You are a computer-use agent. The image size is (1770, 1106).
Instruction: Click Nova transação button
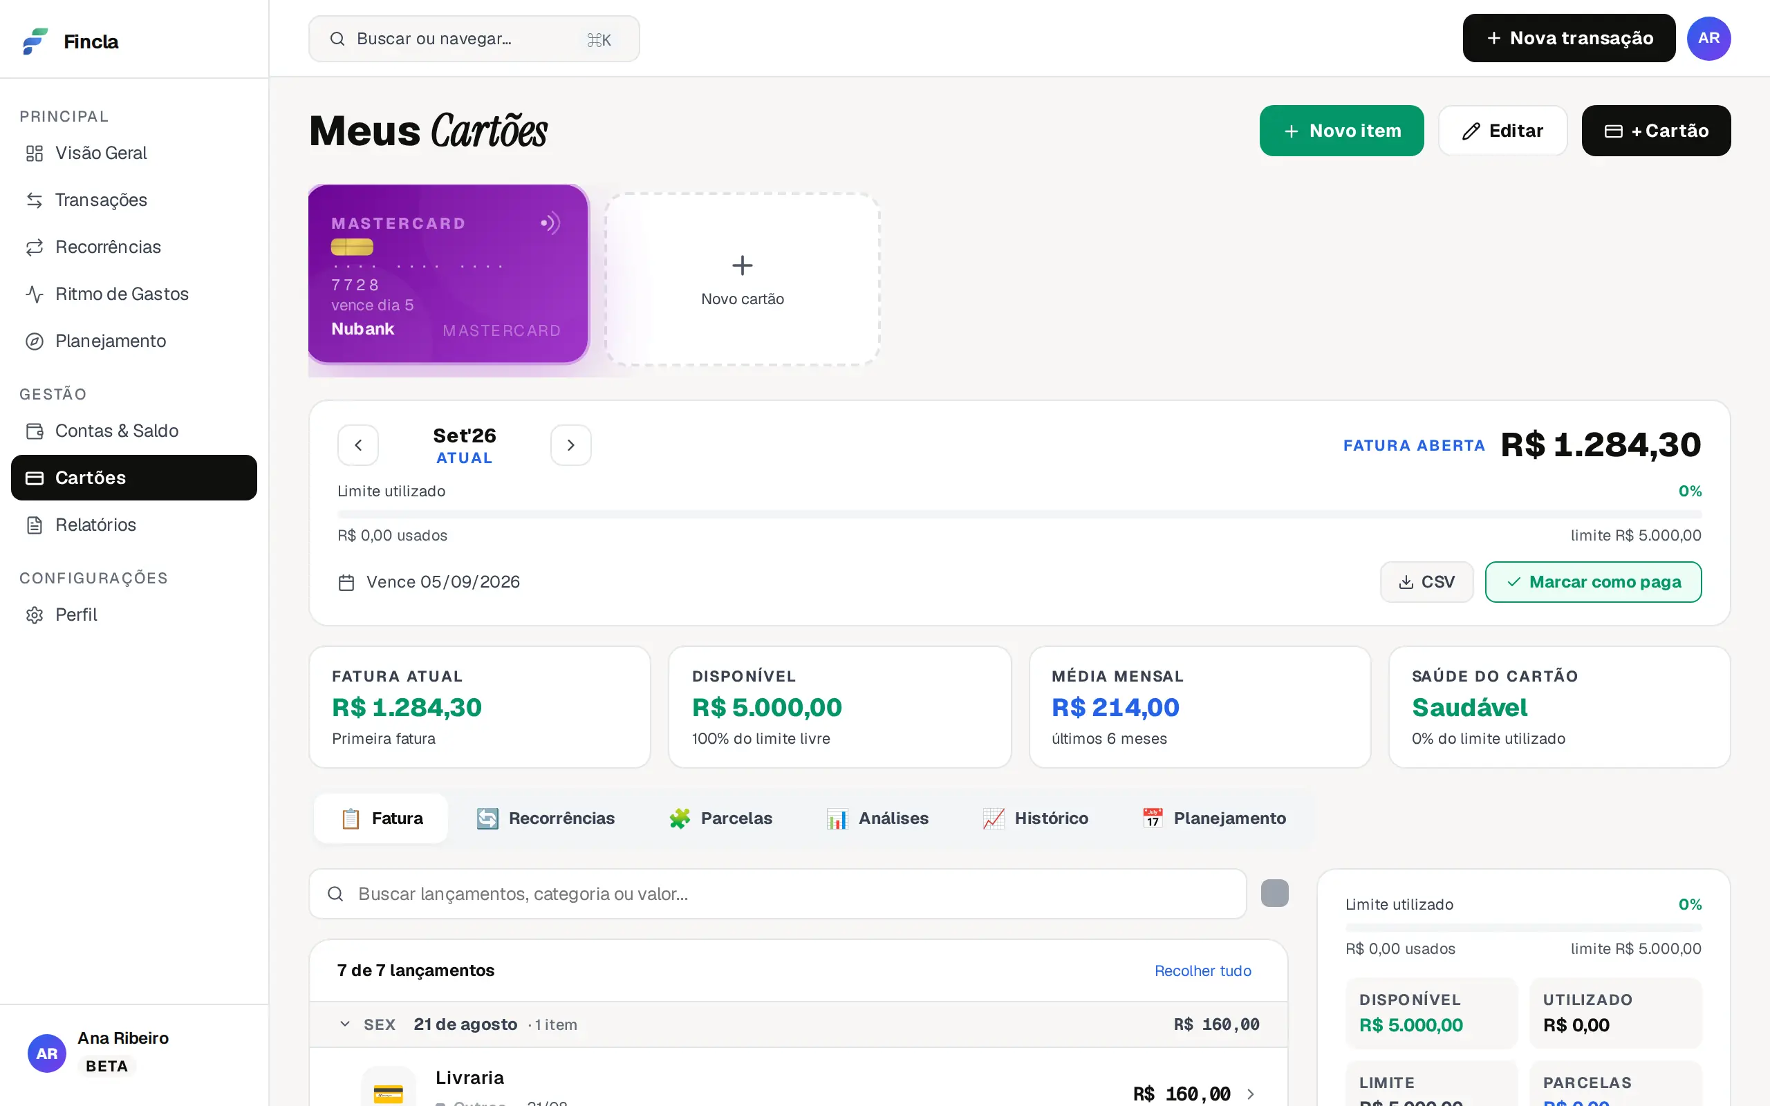tap(1569, 38)
